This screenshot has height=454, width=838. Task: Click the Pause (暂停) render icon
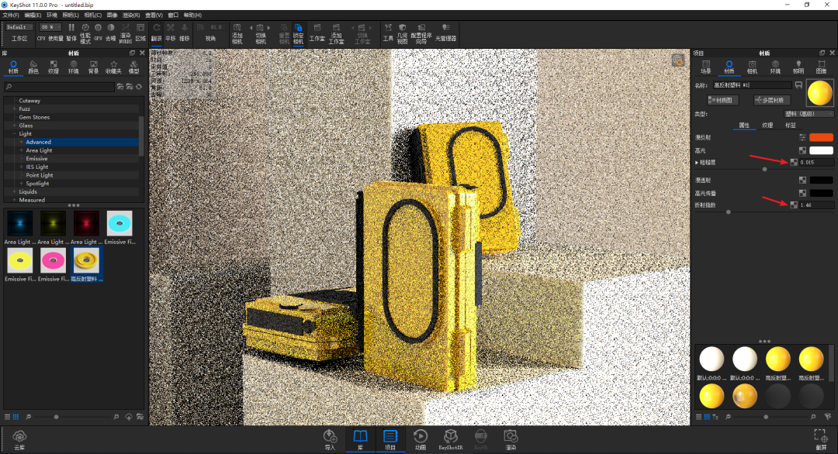(71, 31)
